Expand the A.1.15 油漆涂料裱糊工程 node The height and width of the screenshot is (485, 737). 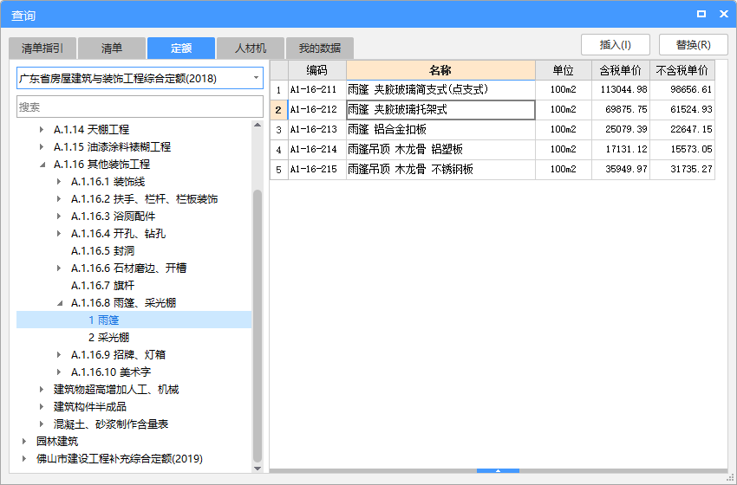42,147
